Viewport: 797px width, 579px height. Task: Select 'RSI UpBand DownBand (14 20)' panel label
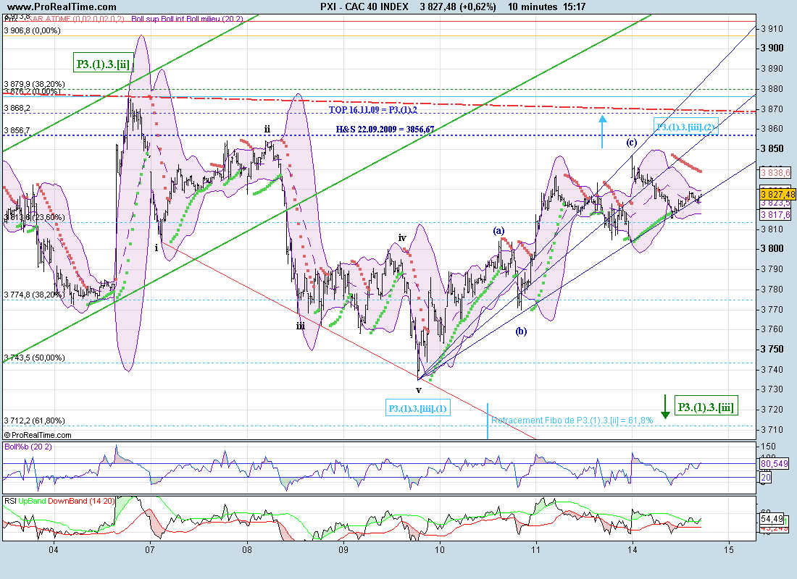point(59,502)
